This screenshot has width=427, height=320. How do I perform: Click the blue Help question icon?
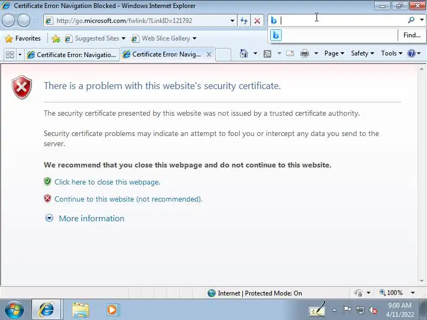tap(411, 53)
